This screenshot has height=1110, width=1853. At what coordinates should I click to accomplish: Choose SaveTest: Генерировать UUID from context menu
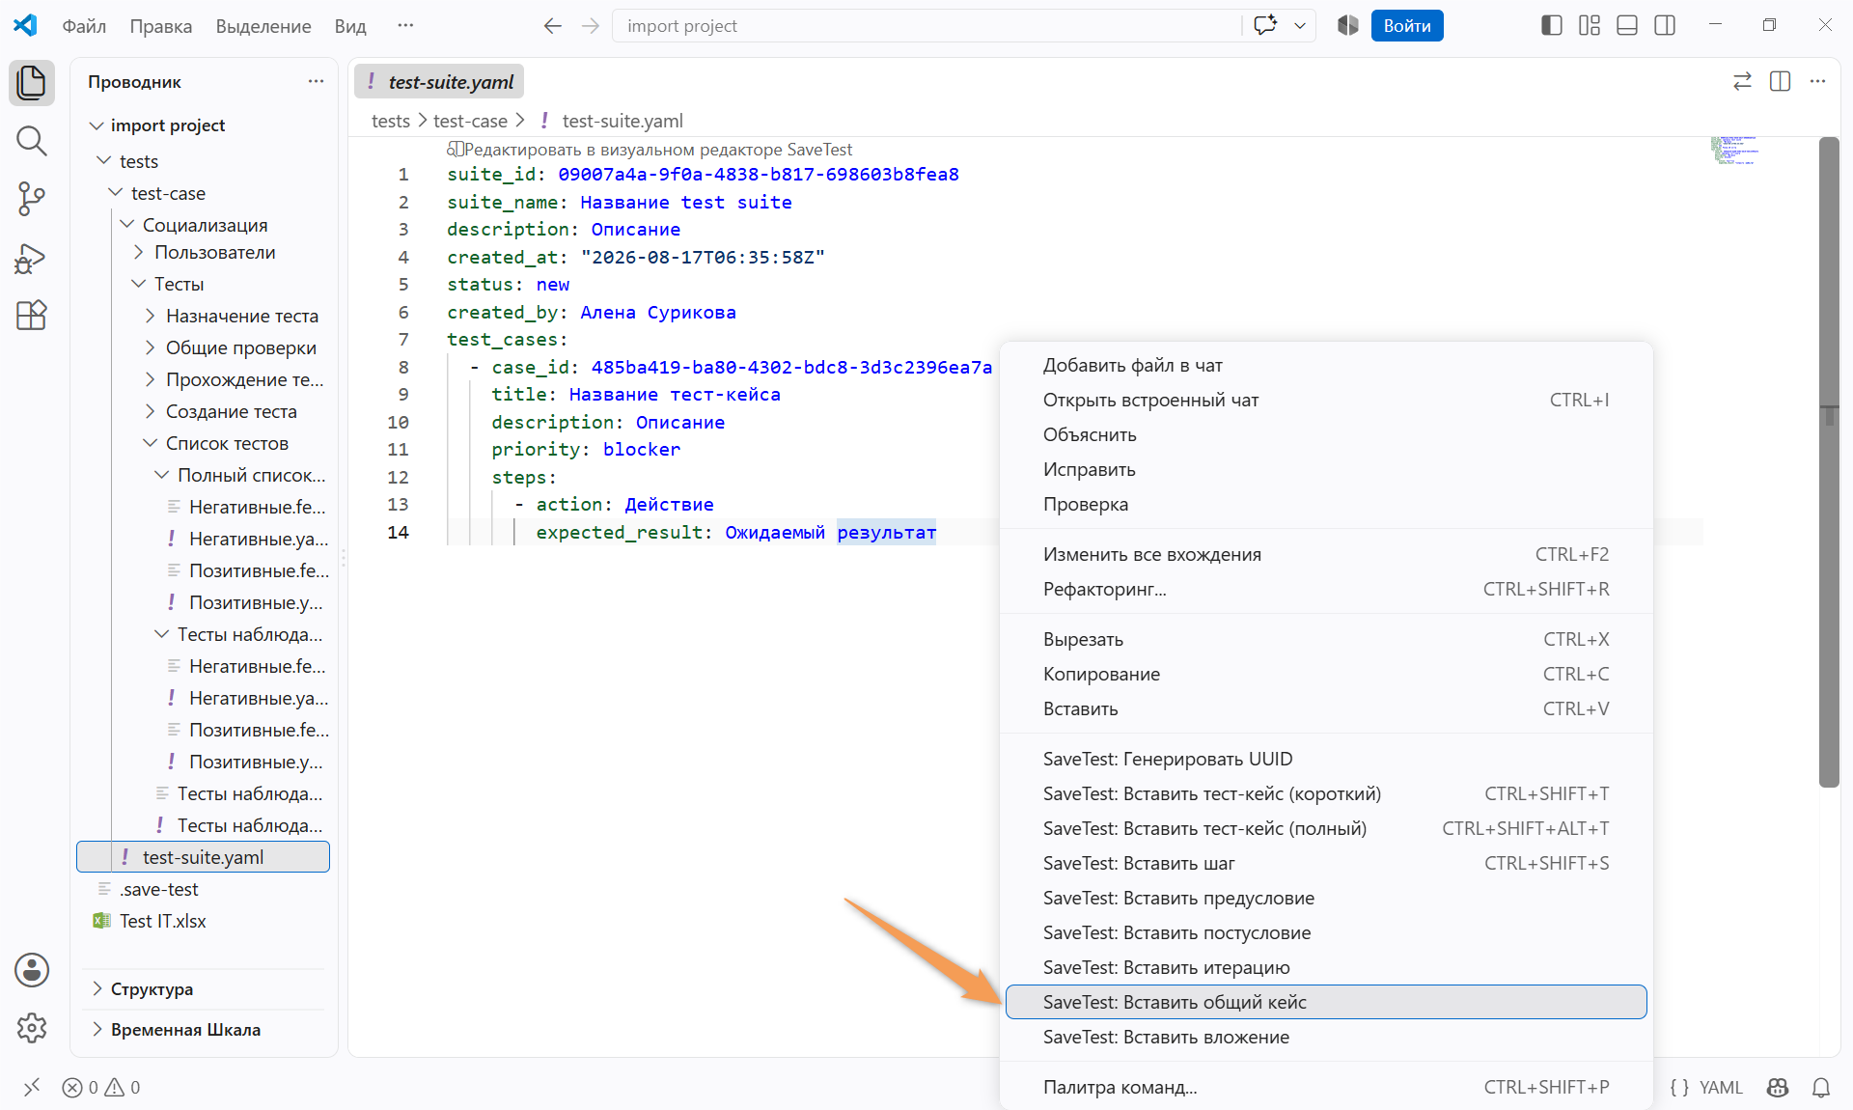(1326, 759)
